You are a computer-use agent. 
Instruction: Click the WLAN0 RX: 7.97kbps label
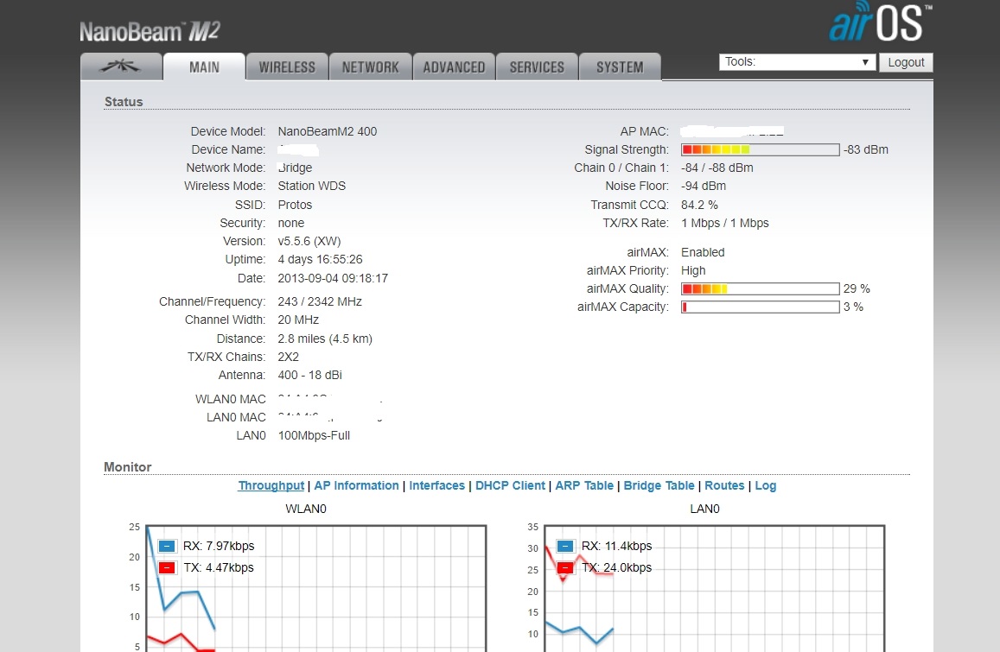pyautogui.click(x=219, y=546)
